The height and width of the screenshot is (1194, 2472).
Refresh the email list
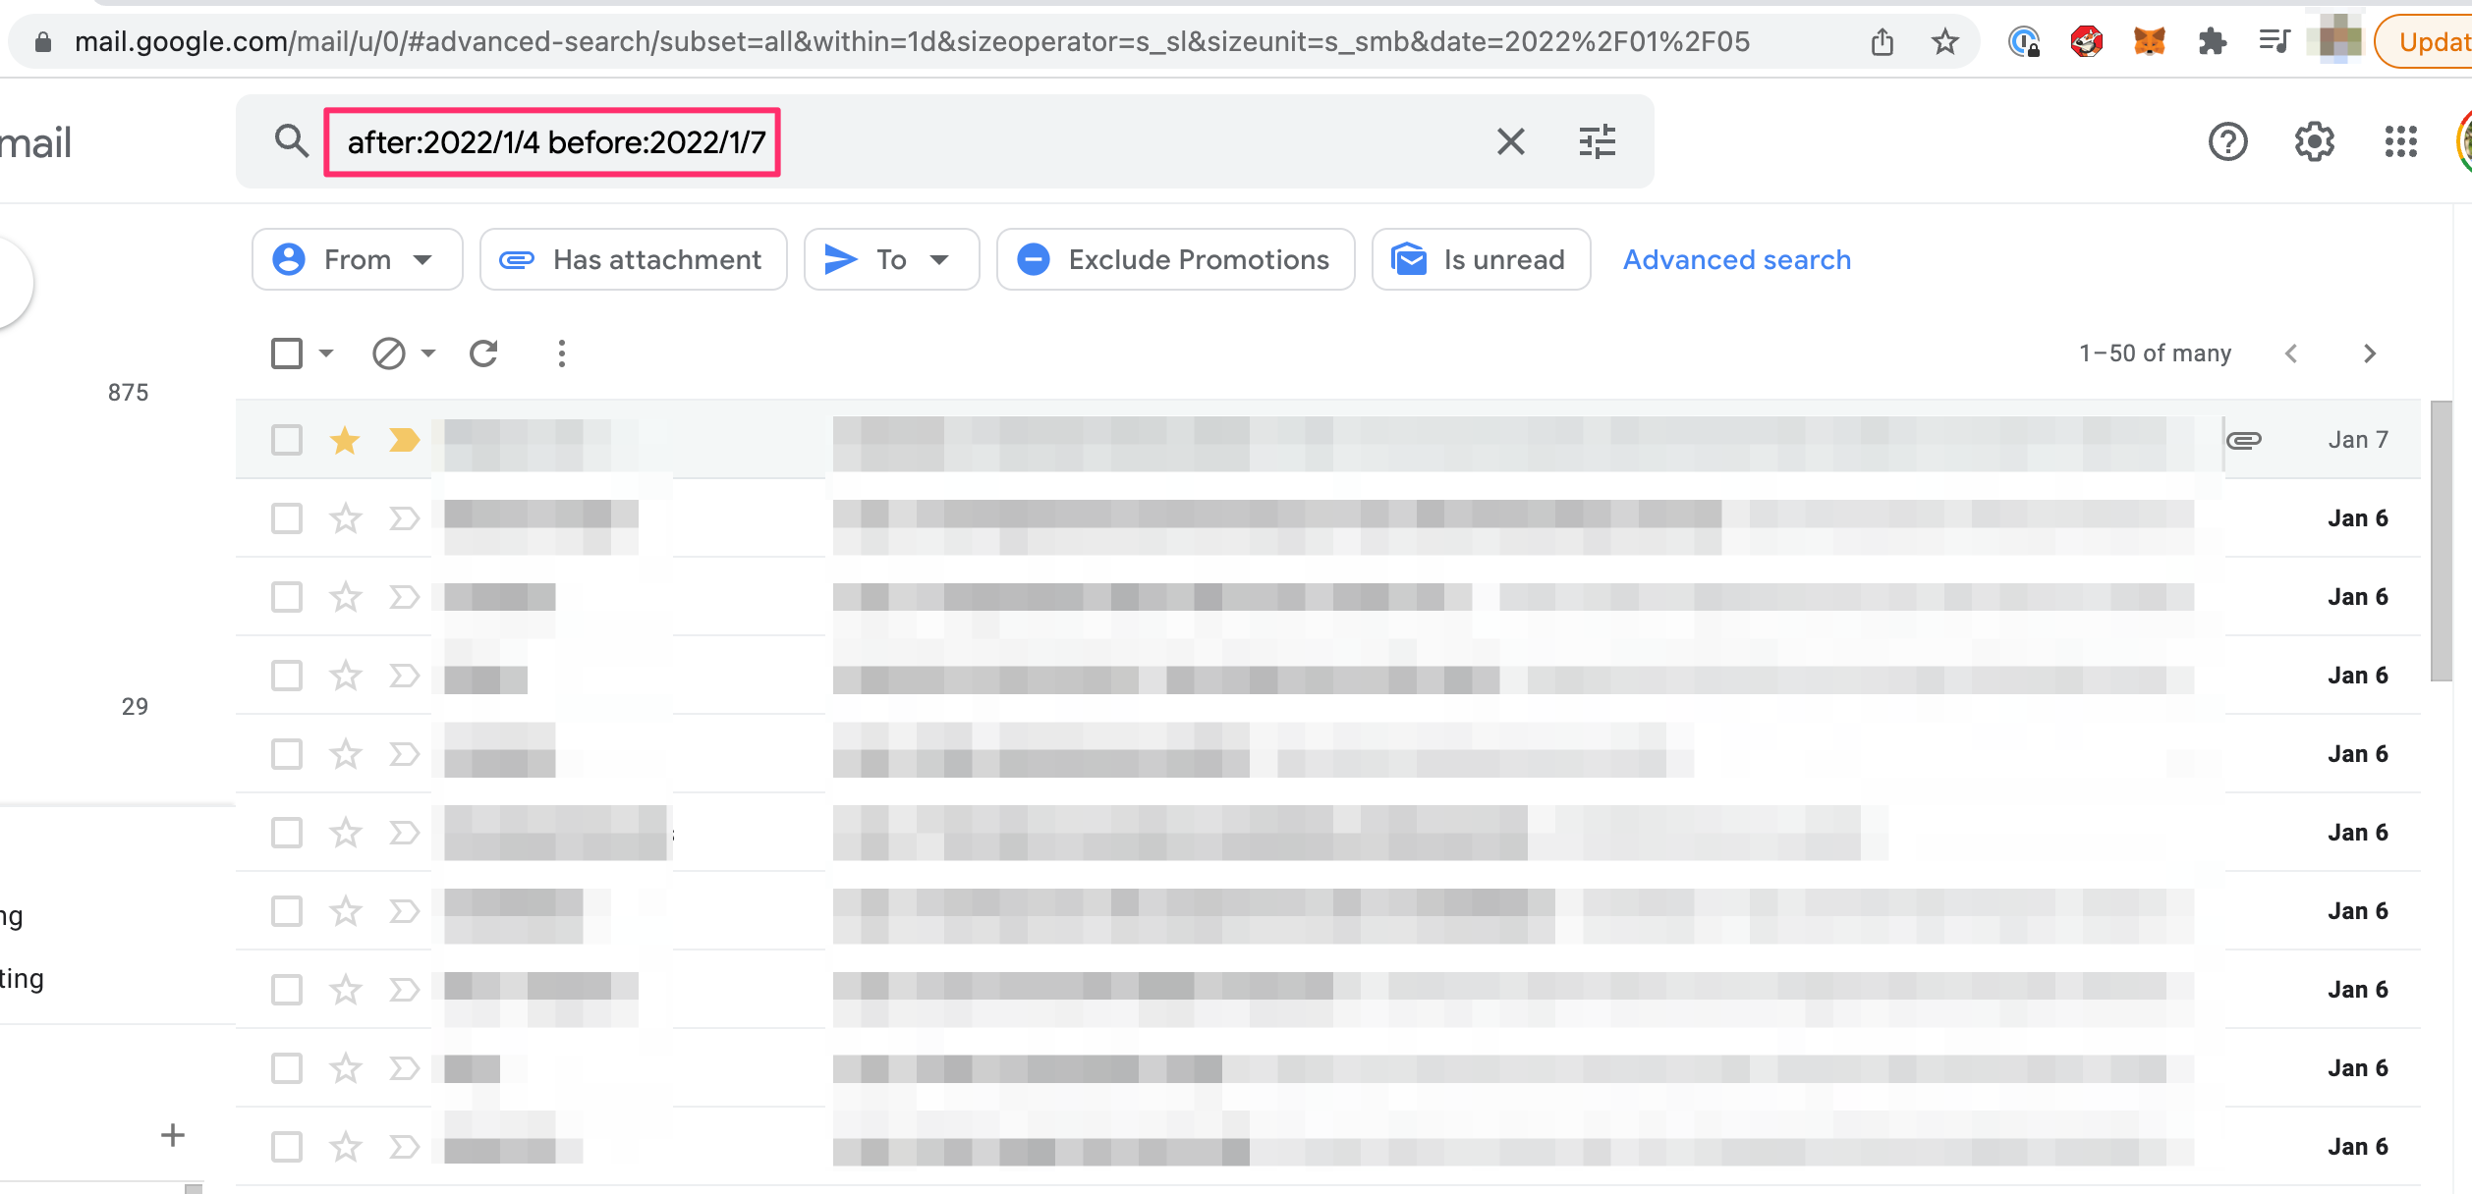point(483,353)
